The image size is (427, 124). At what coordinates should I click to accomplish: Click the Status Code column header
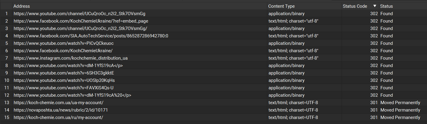[355, 6]
